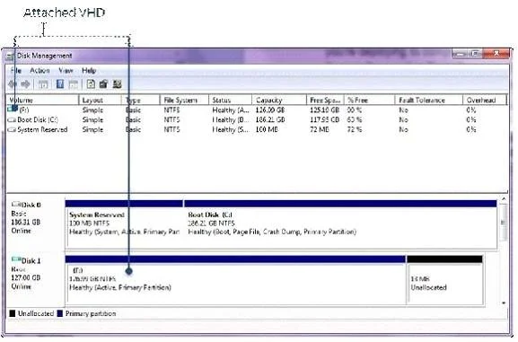Select the Boot Disk (C:) drive icon
This screenshot has width=518, height=342.
pos(12,119)
